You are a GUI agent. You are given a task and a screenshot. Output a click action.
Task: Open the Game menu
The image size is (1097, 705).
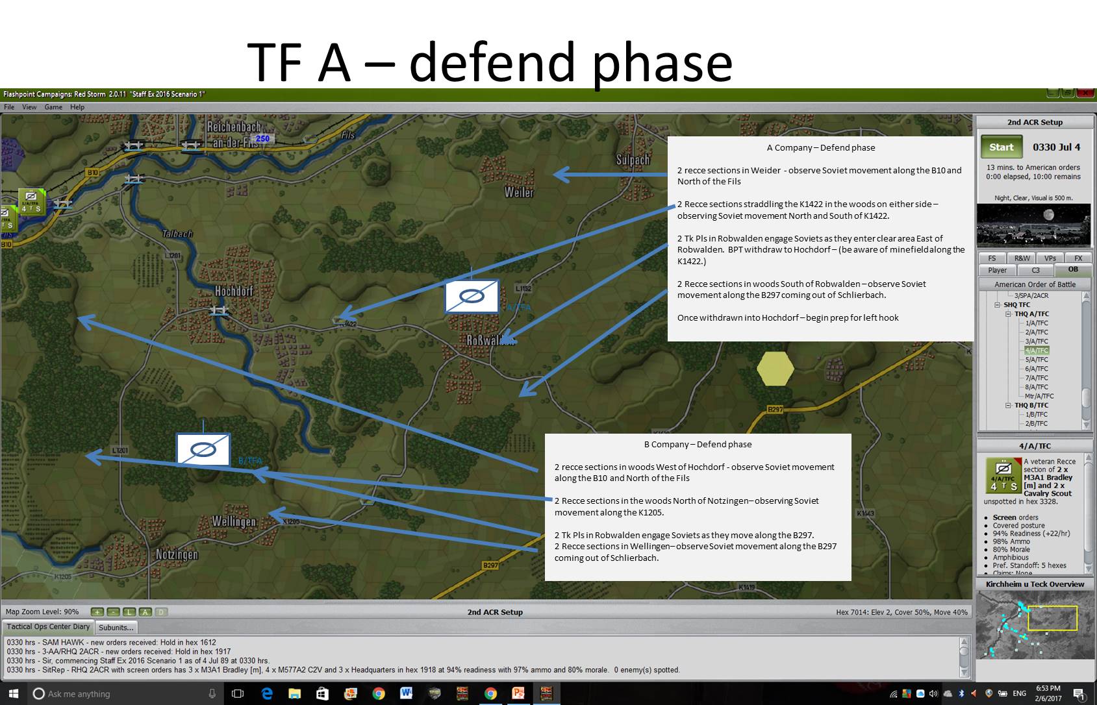pos(53,107)
